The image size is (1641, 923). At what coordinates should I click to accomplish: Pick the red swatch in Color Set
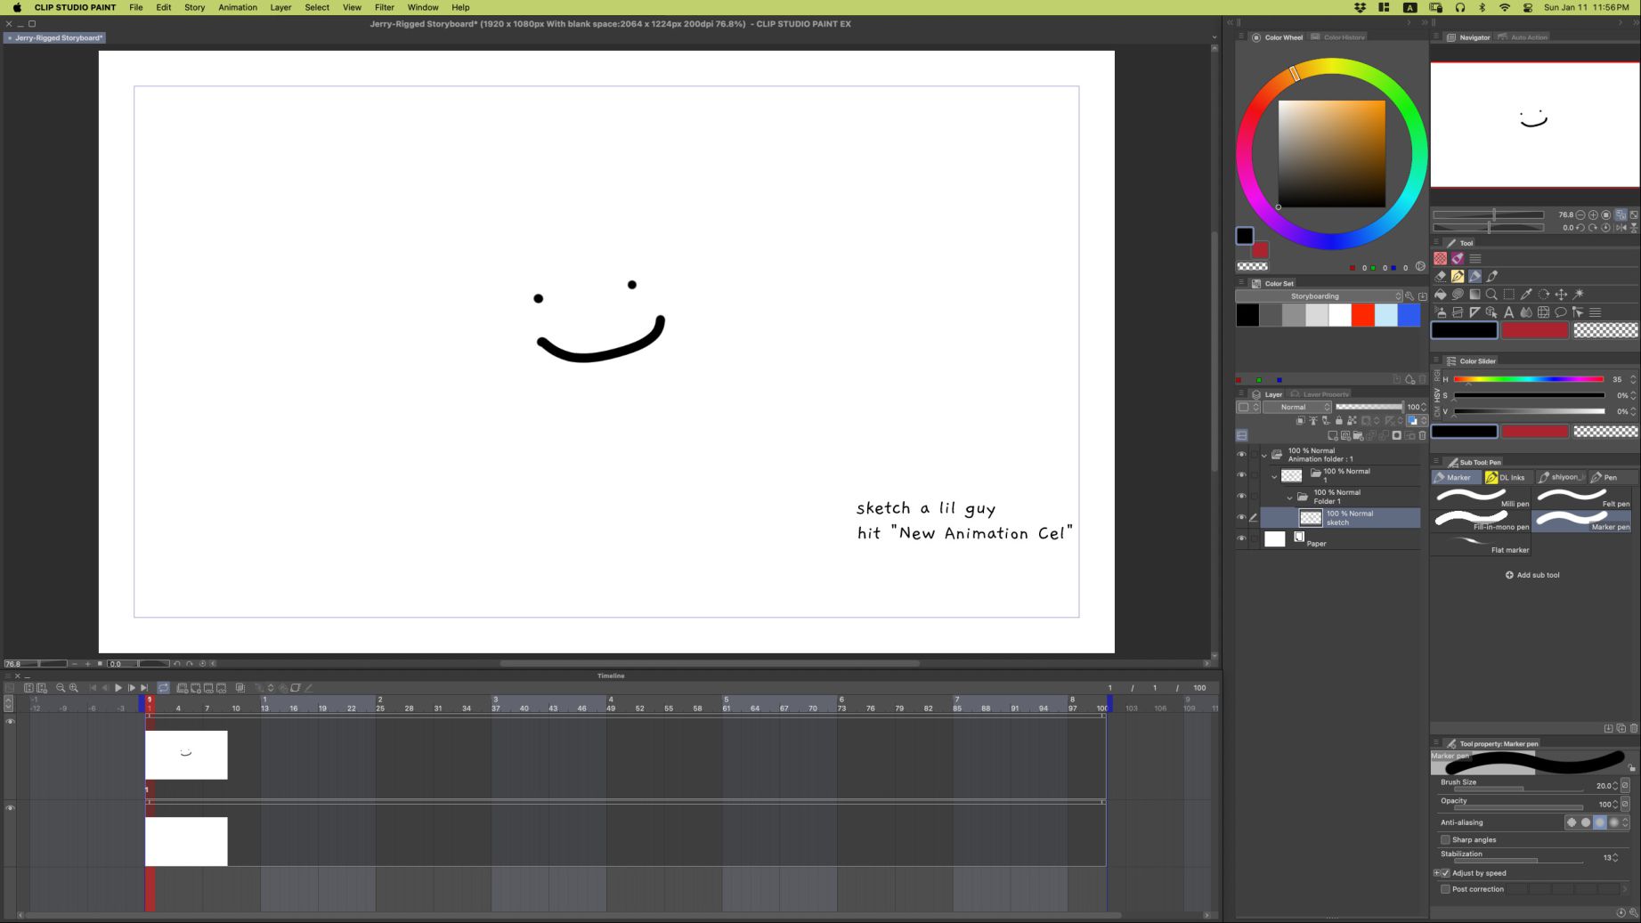[x=1362, y=315]
